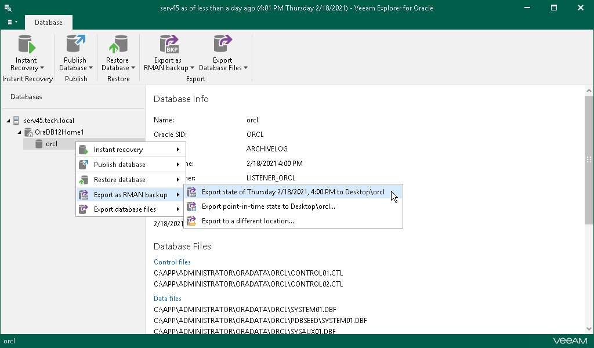This screenshot has height=348, width=594.
Task: Click the Oracle SID value ORCL
Action: (x=255, y=135)
